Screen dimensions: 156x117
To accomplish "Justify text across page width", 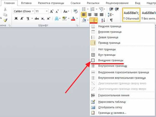I will point(101,14).
